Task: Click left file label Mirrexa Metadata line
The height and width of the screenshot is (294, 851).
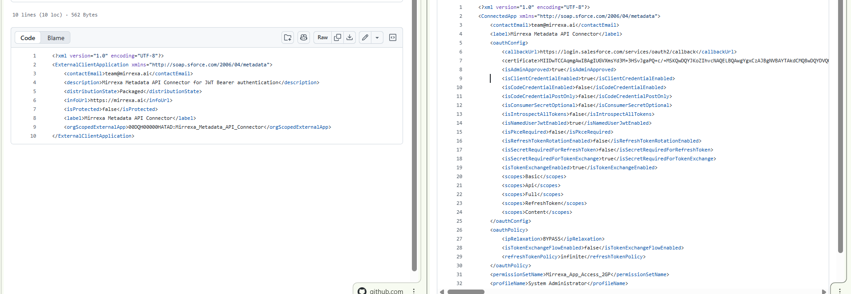Action: coord(130,118)
